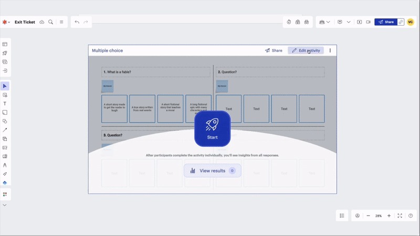This screenshot has height=236, width=420.
Task: Click the blue Share button in header
Action: pos(386,22)
